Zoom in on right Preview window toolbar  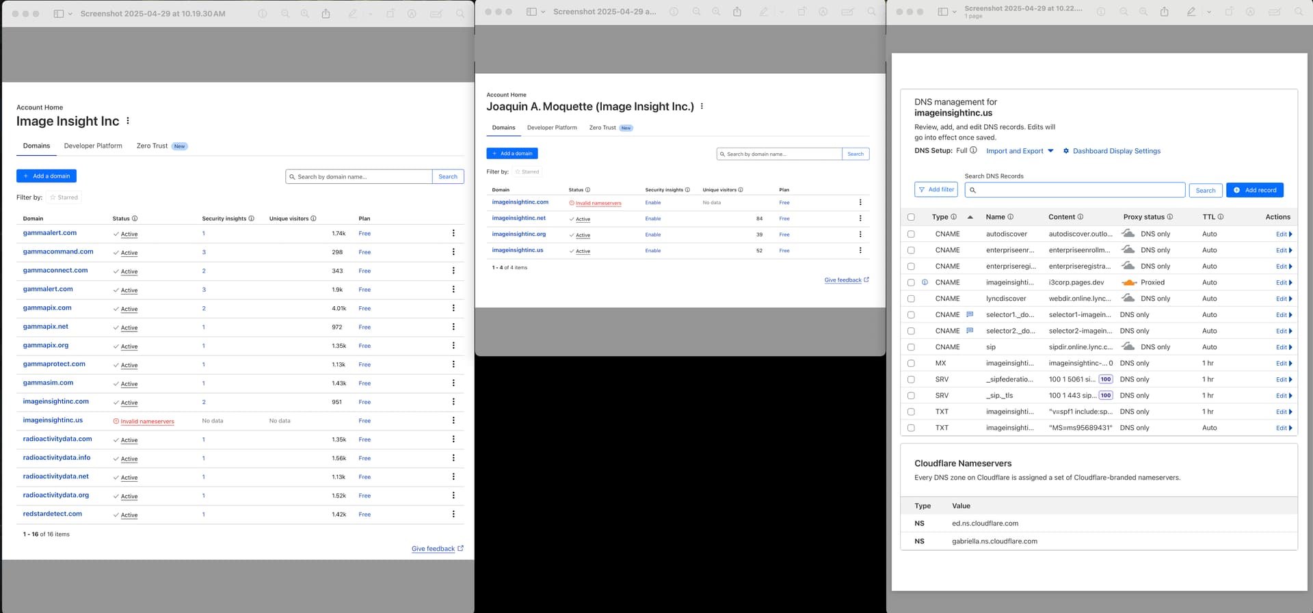click(1143, 12)
